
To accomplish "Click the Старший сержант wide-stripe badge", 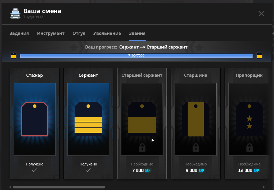I will [x=142, y=119].
